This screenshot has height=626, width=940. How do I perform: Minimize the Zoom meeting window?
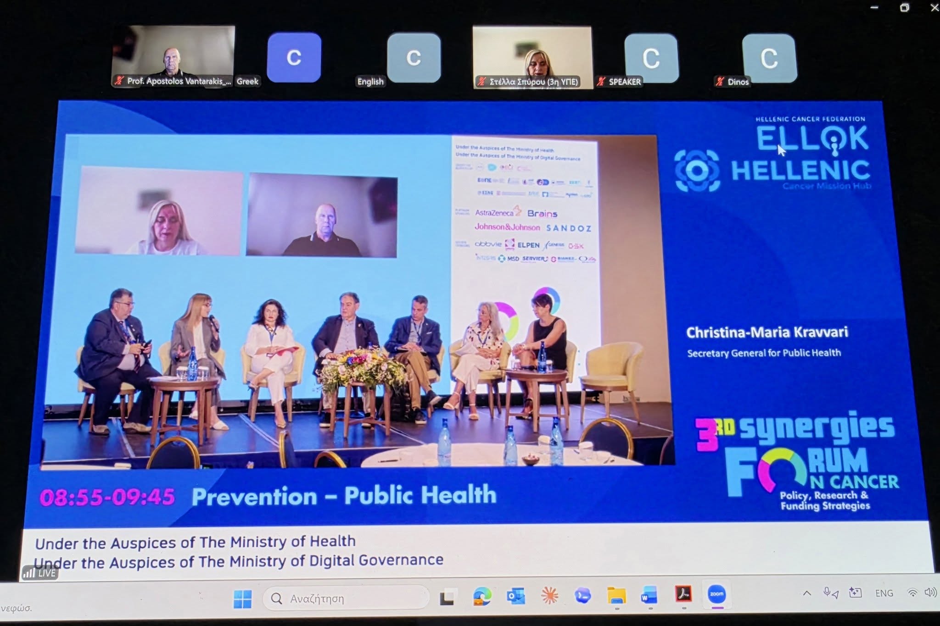pyautogui.click(x=874, y=7)
